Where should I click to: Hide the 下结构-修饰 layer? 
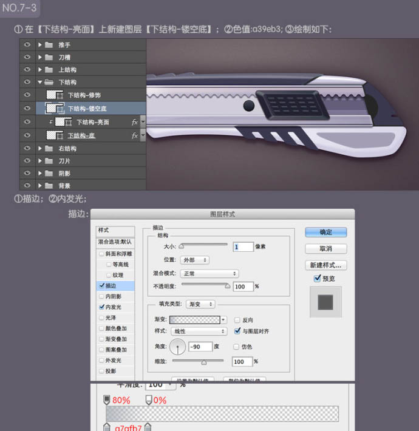click(27, 95)
